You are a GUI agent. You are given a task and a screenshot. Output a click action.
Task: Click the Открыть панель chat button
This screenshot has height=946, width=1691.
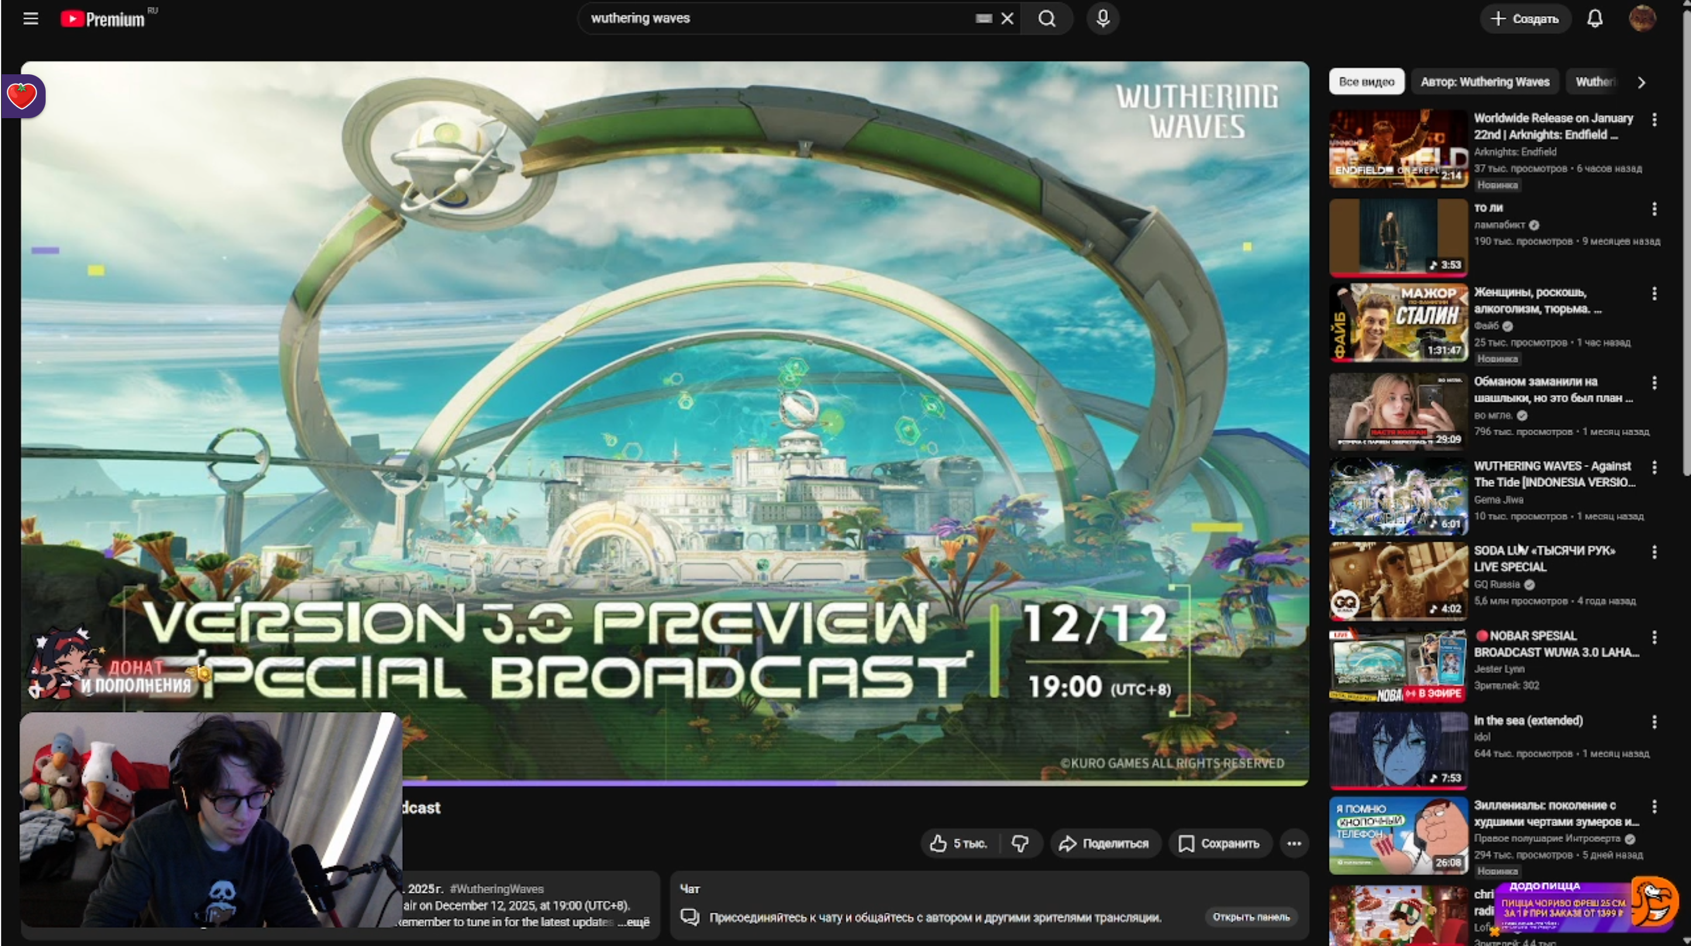point(1251,917)
